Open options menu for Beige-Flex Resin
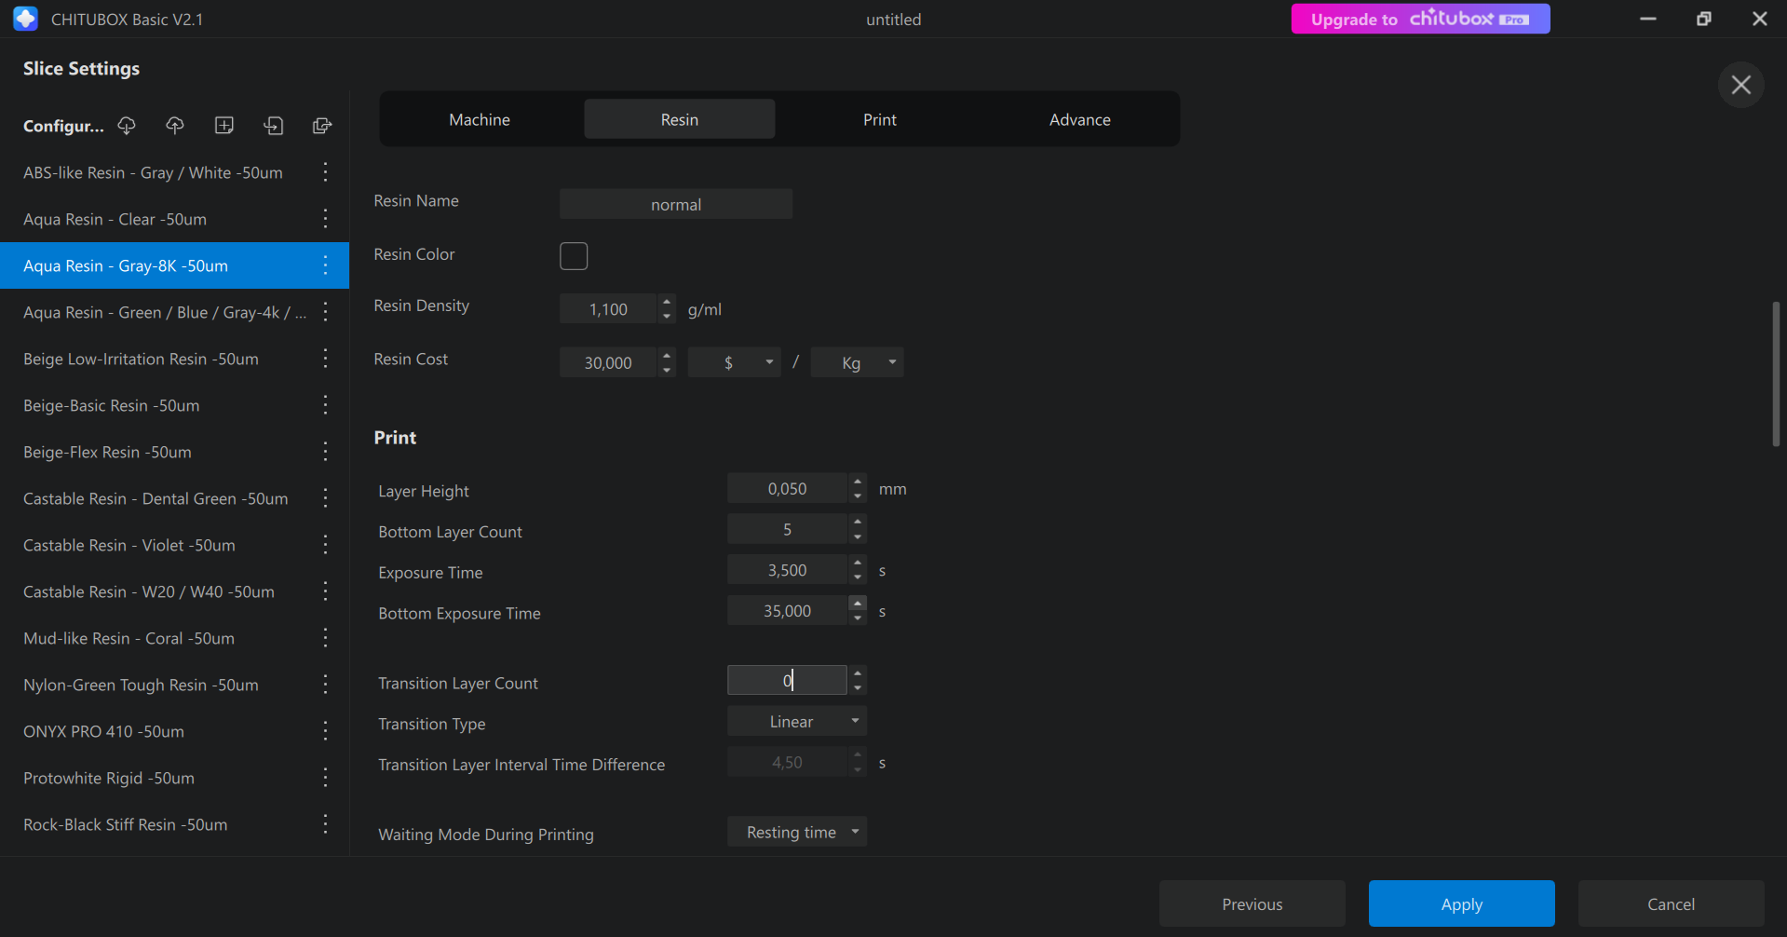 325,452
